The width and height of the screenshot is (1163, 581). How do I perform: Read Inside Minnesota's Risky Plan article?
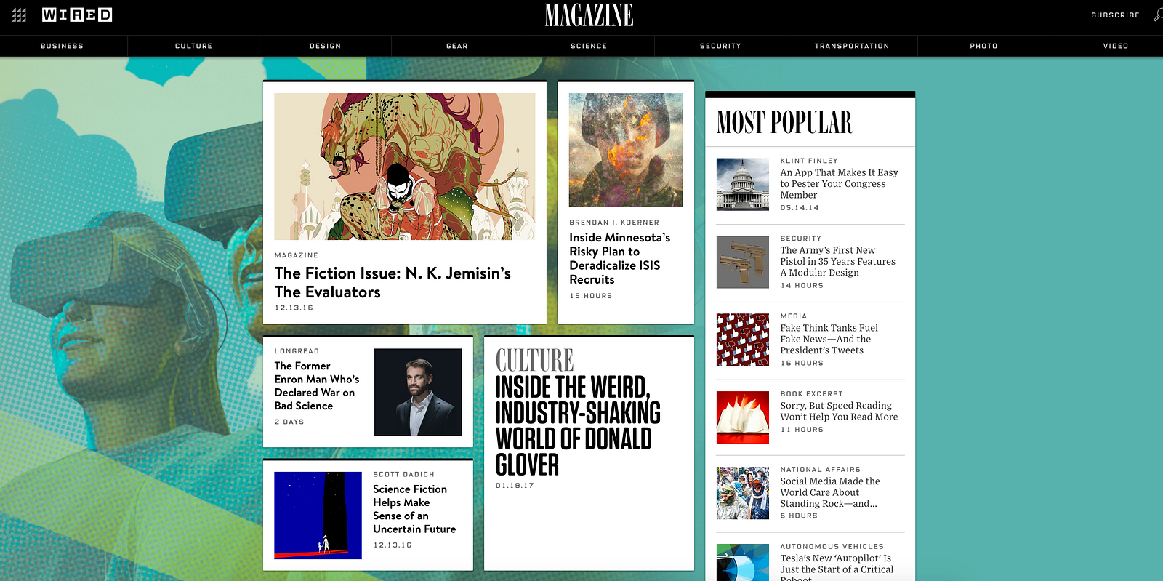coord(620,258)
